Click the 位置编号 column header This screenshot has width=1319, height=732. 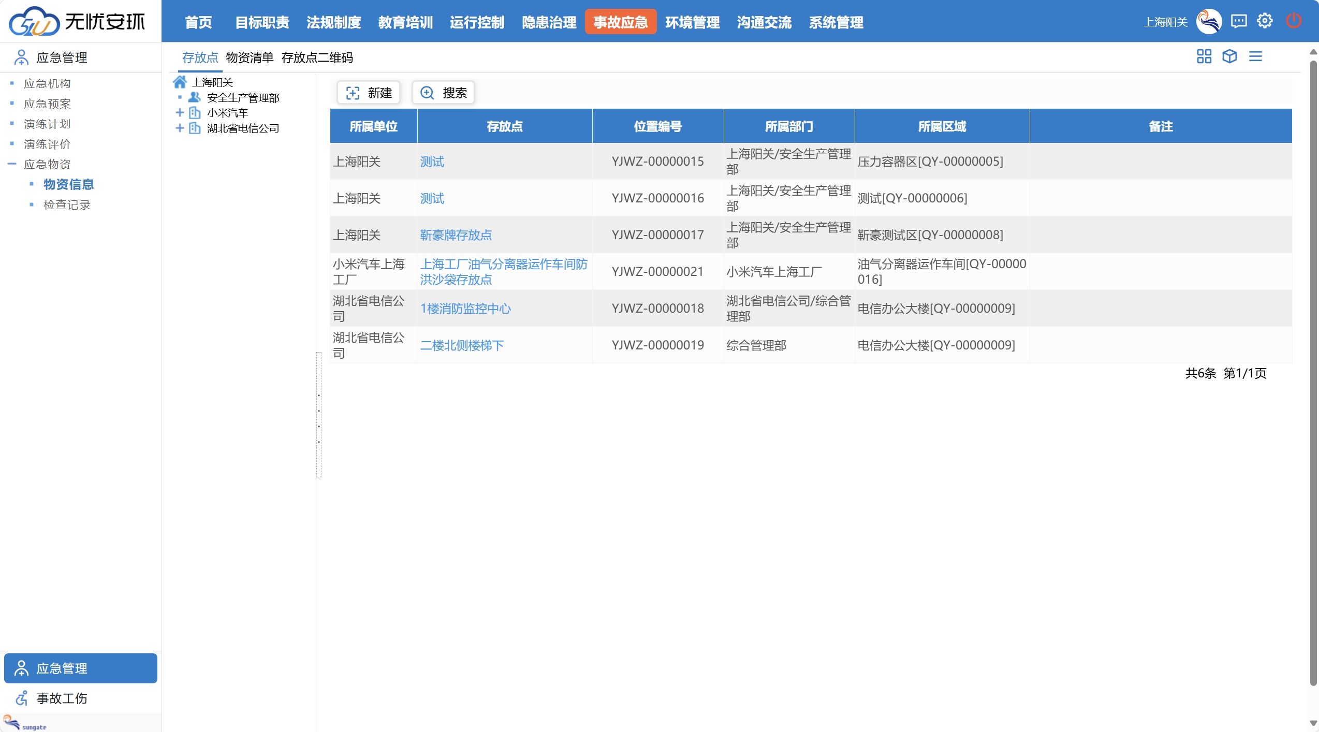(x=658, y=126)
